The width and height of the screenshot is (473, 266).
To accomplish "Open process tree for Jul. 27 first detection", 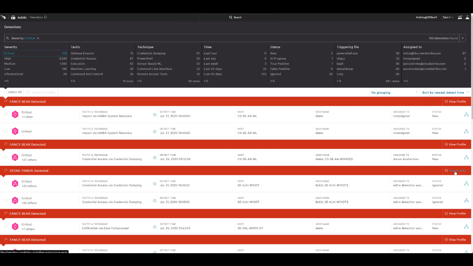I will pos(466,114).
